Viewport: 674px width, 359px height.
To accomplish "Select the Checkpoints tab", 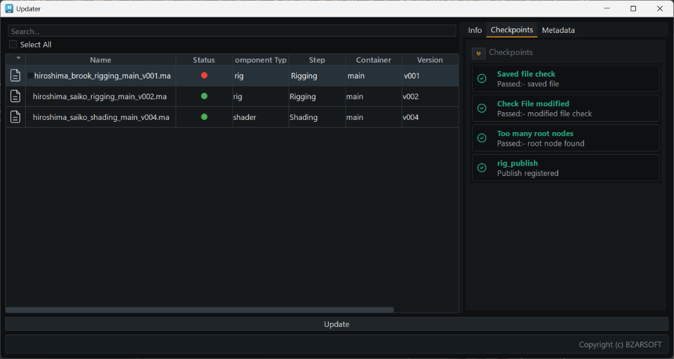I will coord(512,30).
